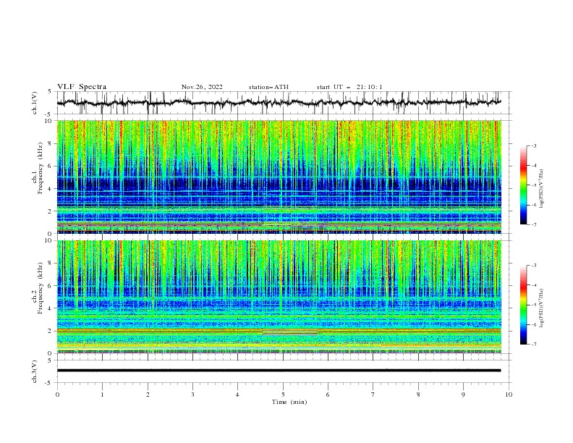Click the '7' tick on the Time axis

[x=373, y=395]
